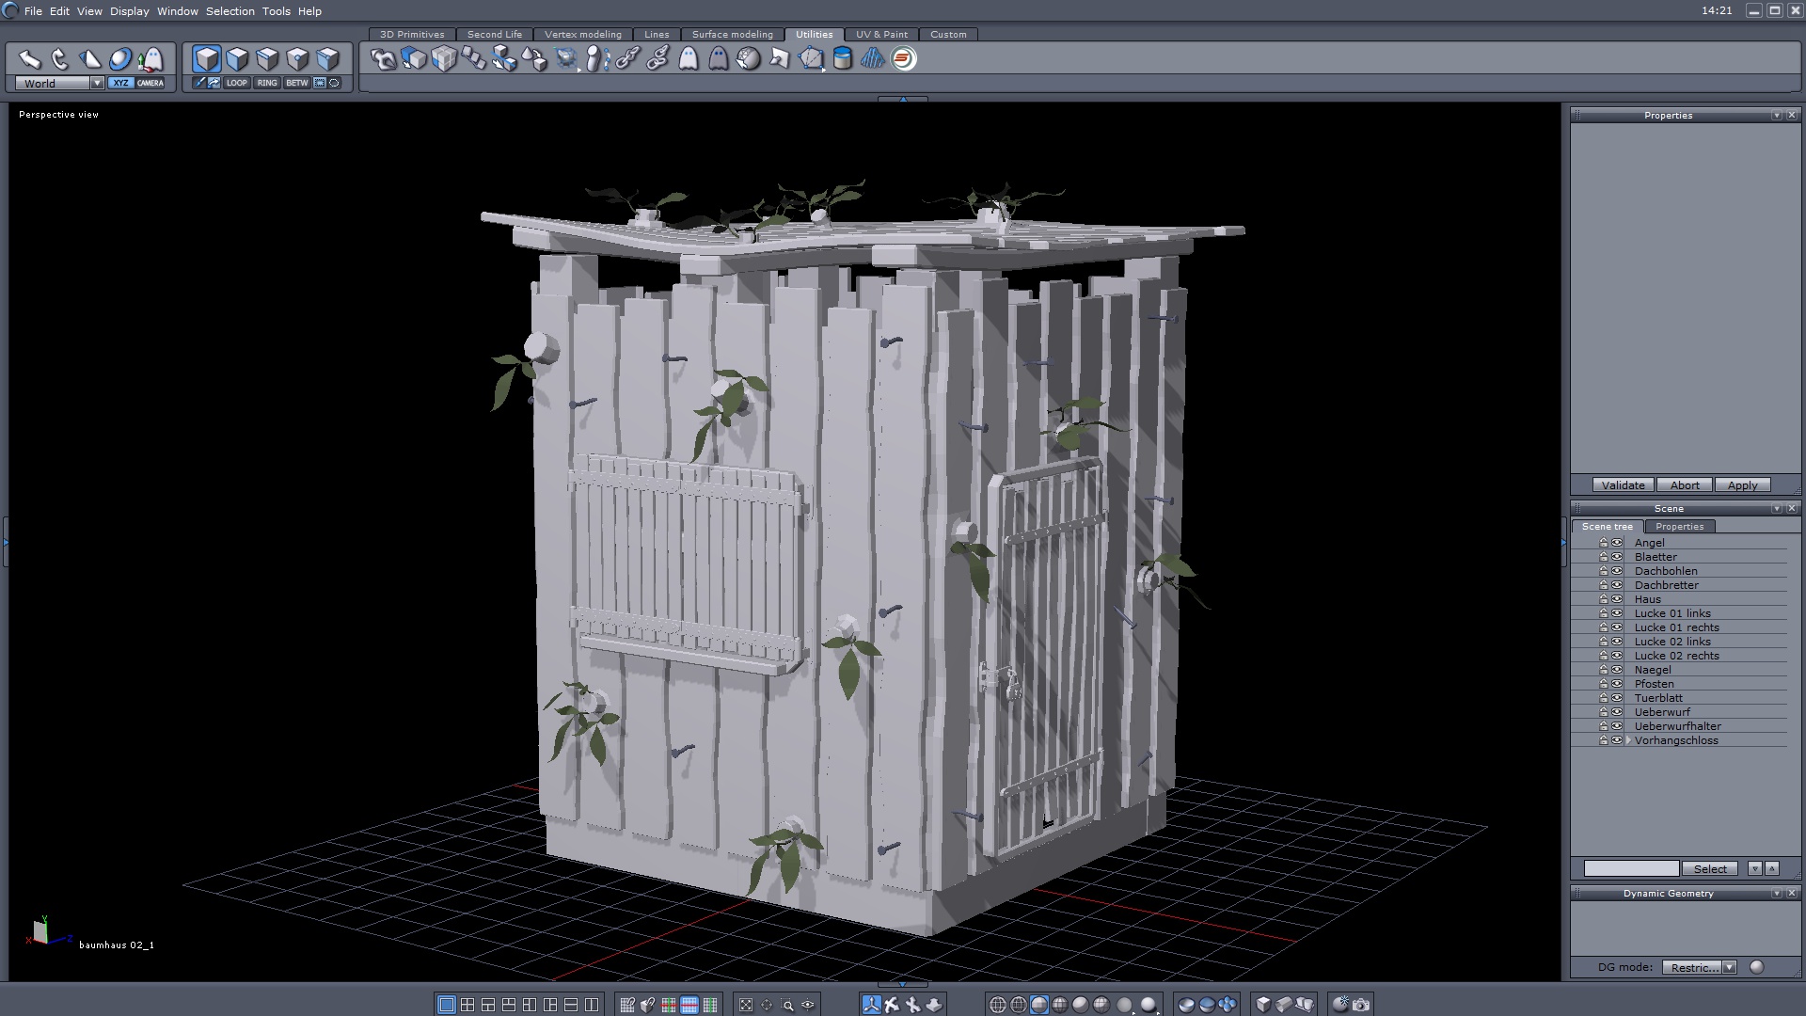The height and width of the screenshot is (1016, 1806).
Task: Toggle the LOOP selection mode
Action: 236,83
